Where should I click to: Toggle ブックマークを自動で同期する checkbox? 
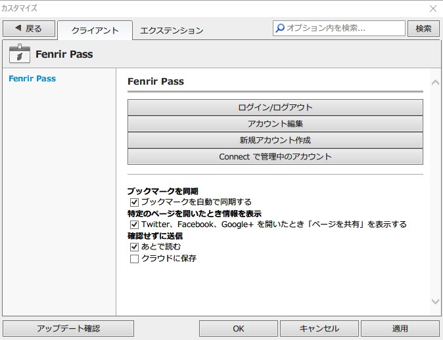pos(134,202)
